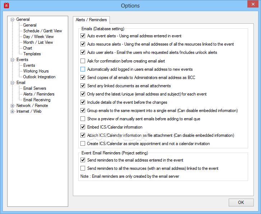Open Schedule / Gantt View settings
The height and width of the screenshot is (214, 261).
point(43,31)
